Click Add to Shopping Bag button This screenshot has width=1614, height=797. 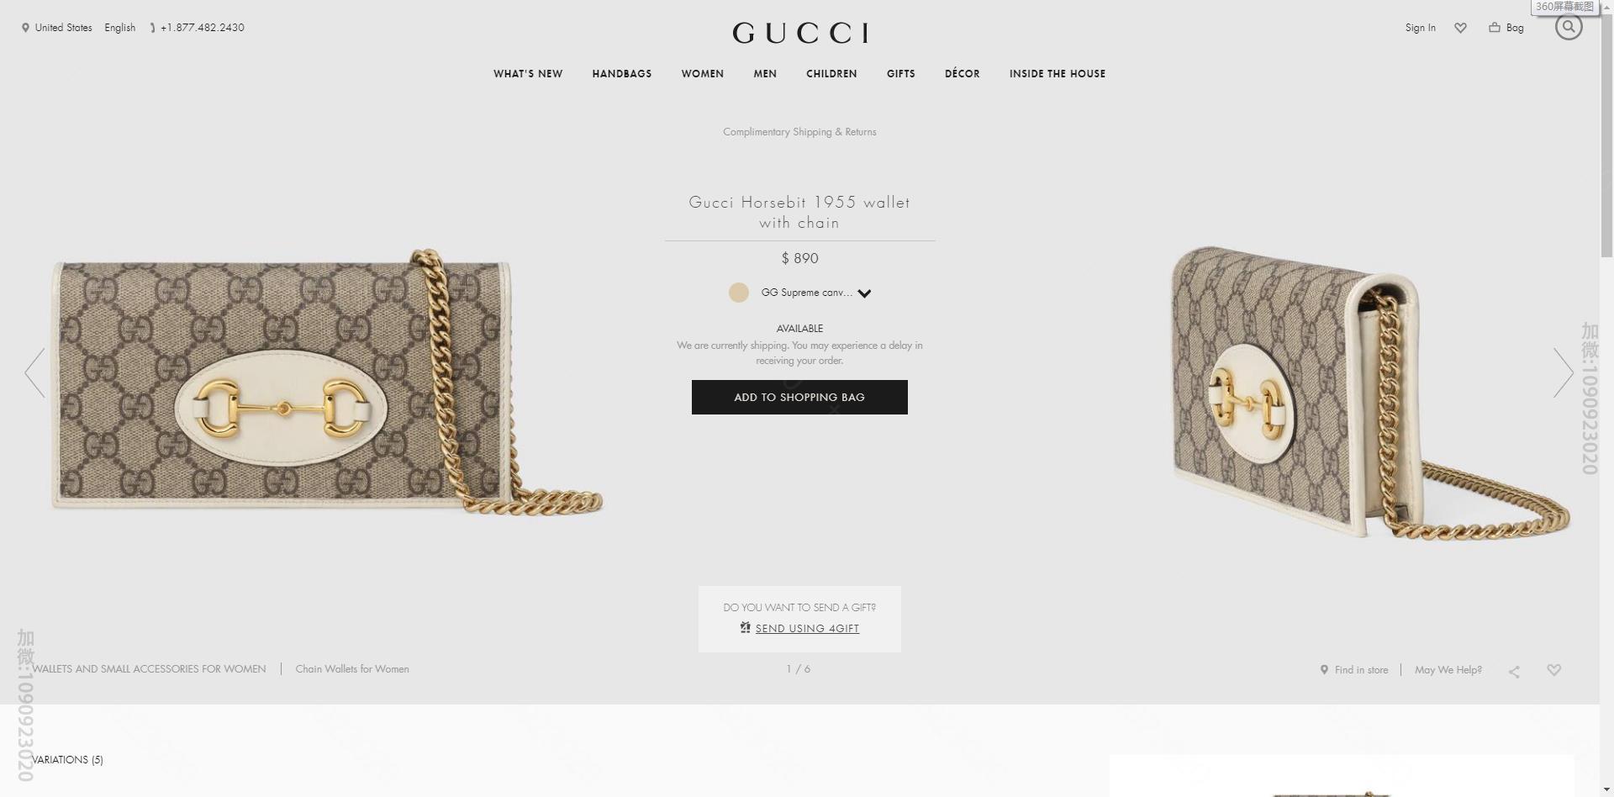pyautogui.click(x=799, y=397)
